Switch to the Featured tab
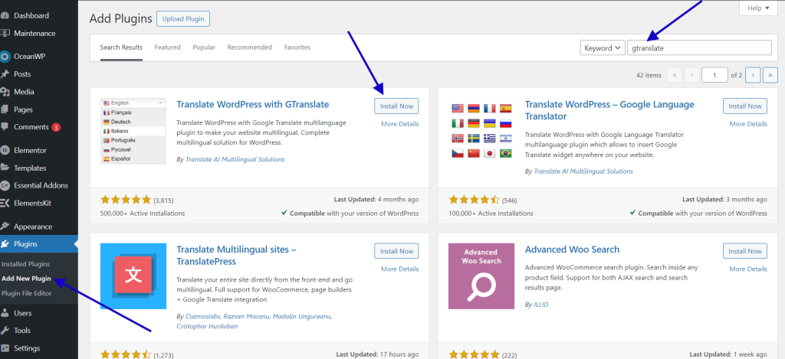 click(167, 47)
